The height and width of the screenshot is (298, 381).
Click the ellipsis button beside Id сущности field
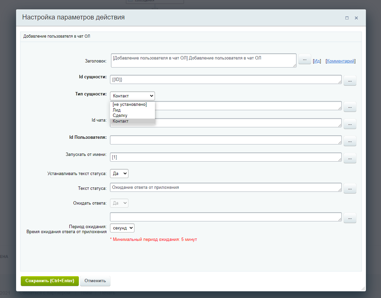pos(350,81)
